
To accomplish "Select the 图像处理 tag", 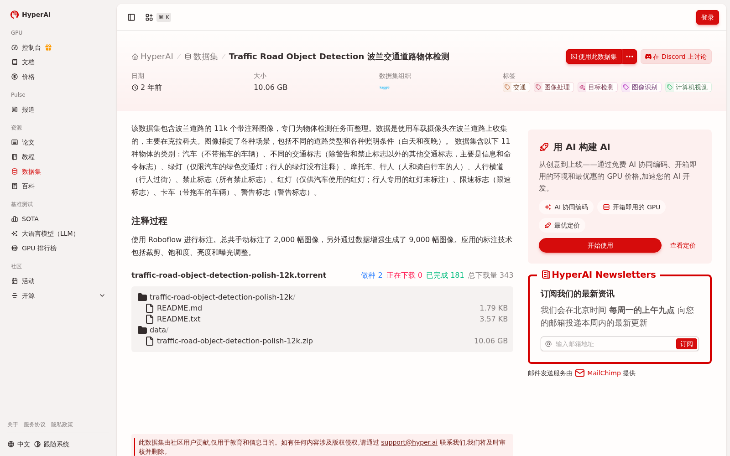I will [553, 87].
